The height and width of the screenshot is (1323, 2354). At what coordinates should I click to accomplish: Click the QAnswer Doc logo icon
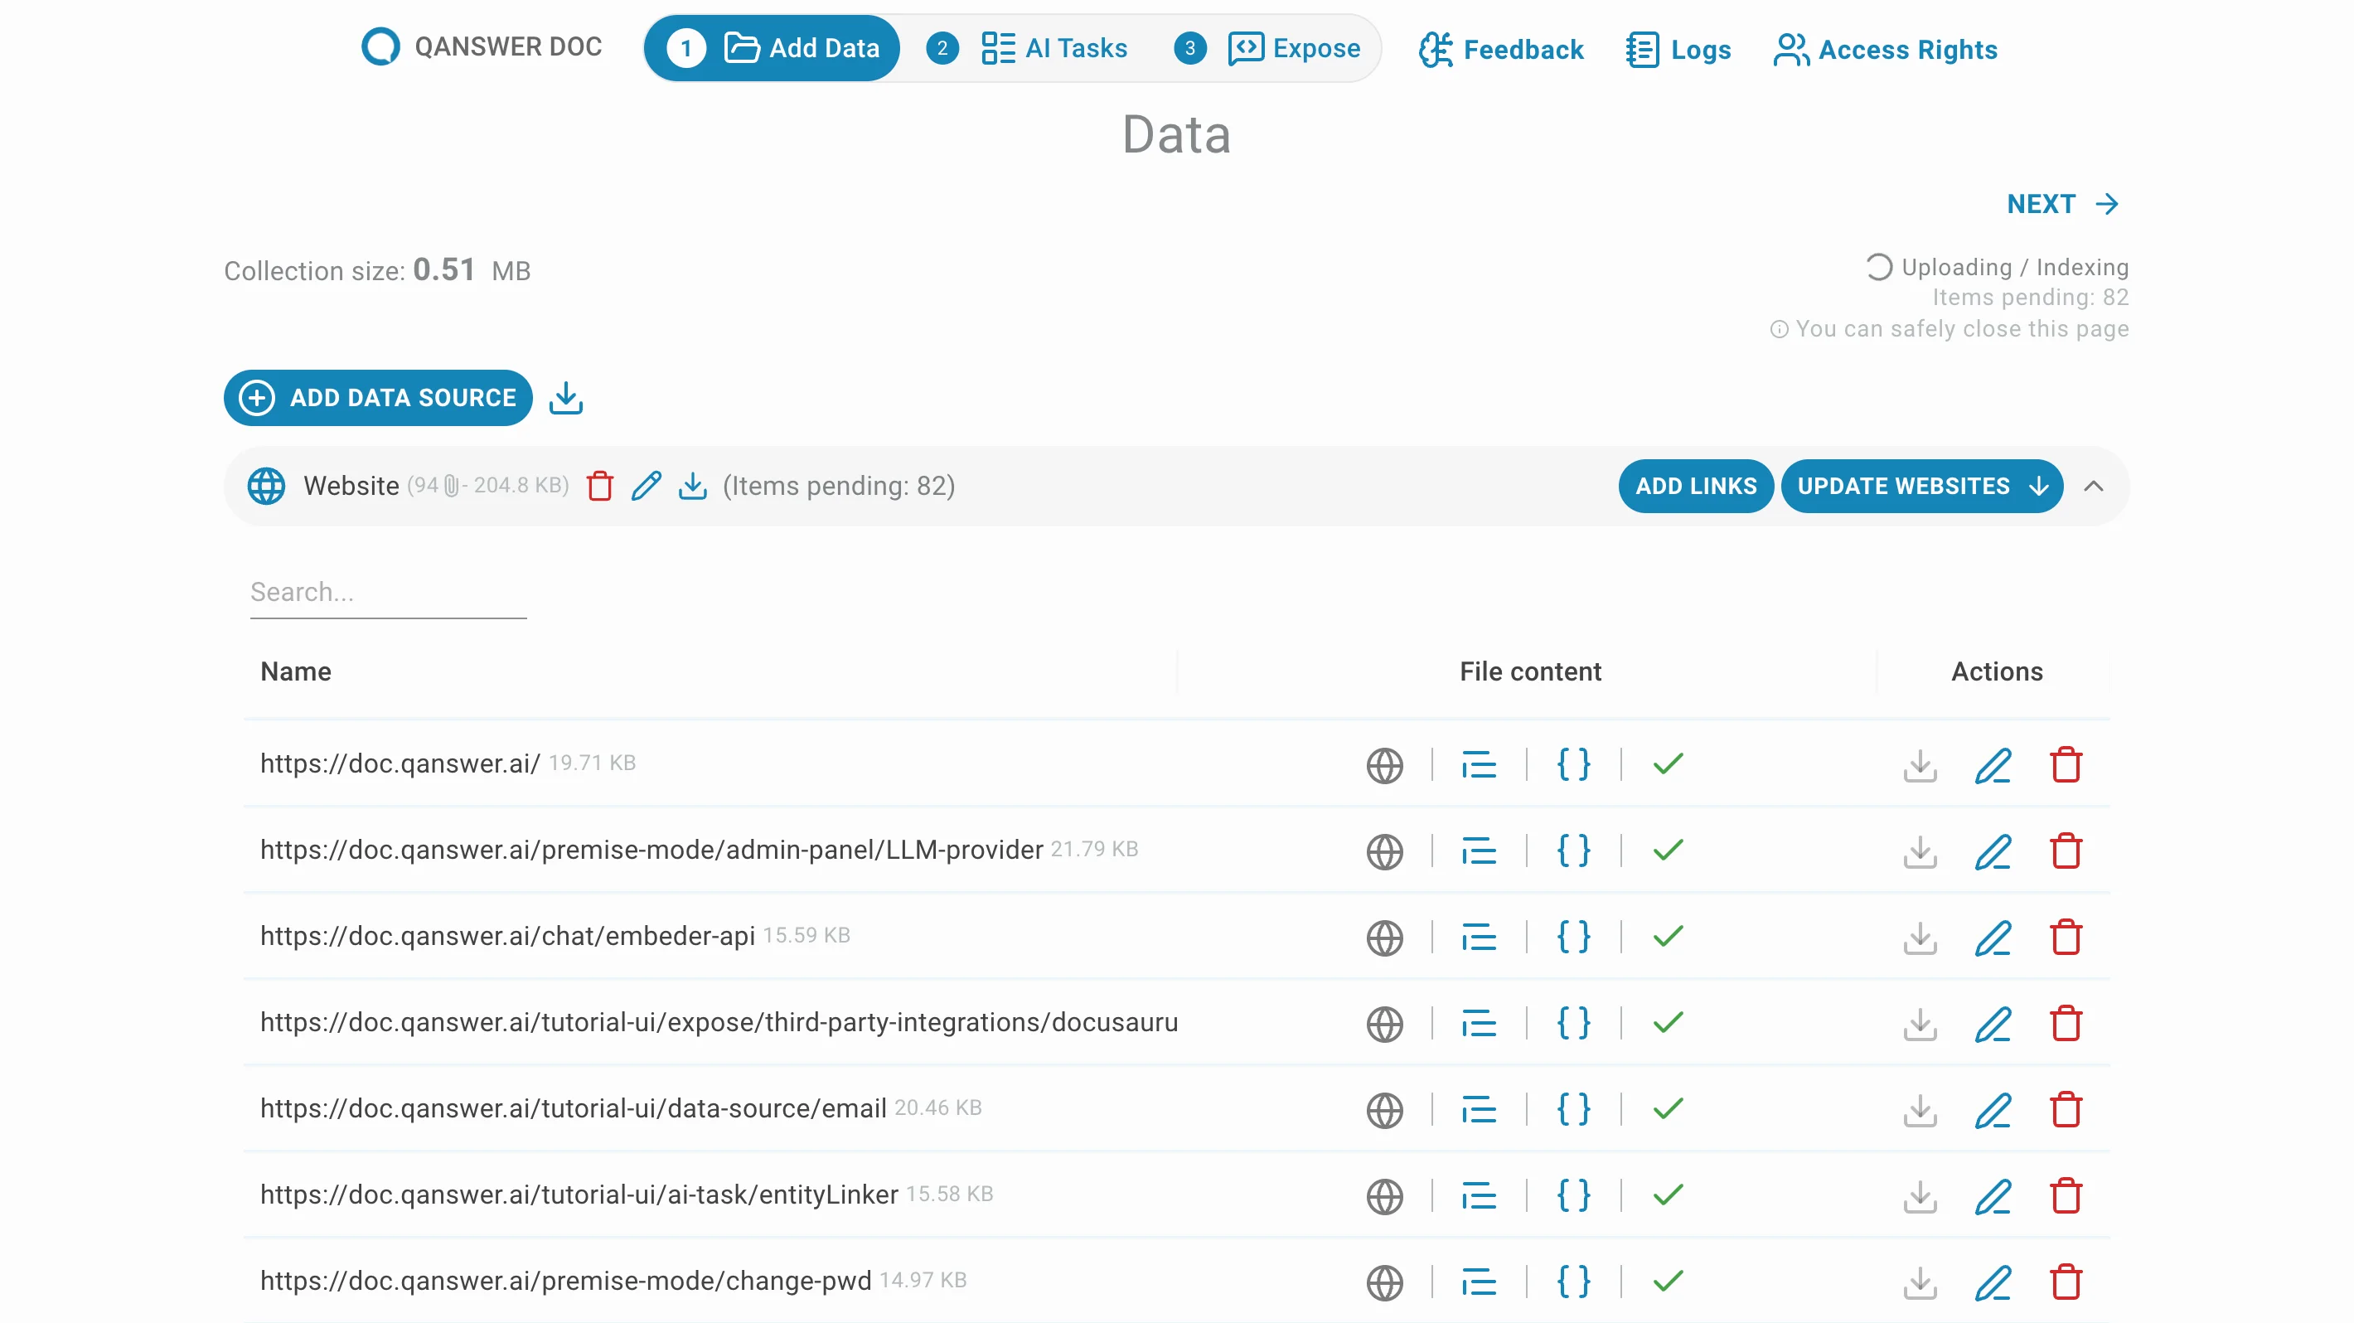[x=380, y=46]
